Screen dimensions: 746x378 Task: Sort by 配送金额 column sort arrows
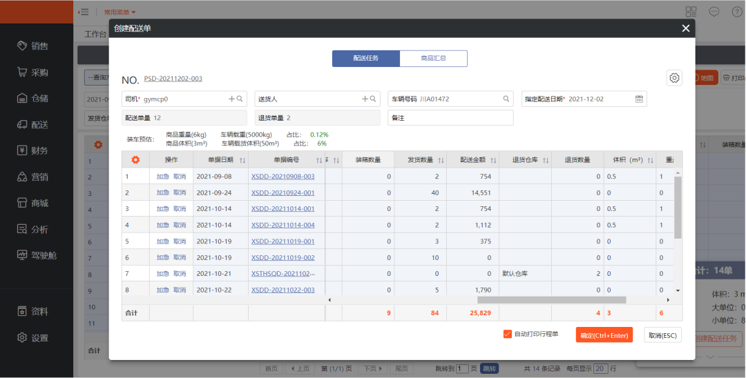492,160
